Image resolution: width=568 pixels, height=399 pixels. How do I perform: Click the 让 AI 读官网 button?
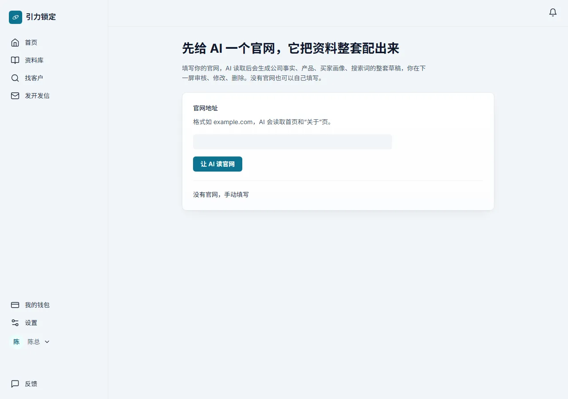[x=217, y=164]
